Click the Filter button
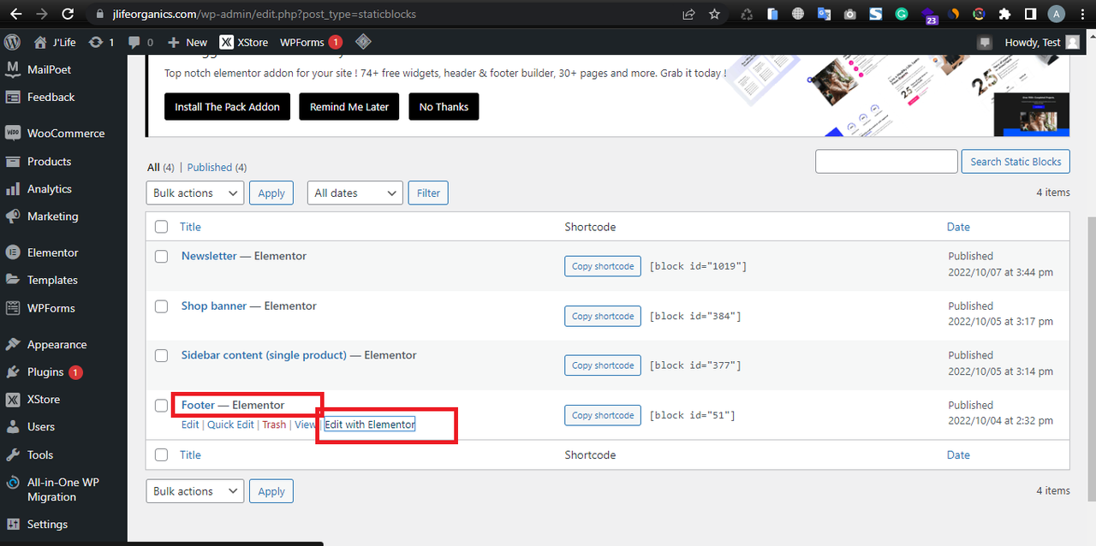This screenshot has width=1096, height=546. click(x=428, y=193)
